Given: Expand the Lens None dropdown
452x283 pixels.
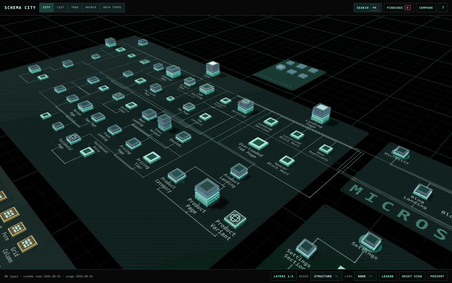Looking at the screenshot, I should pyautogui.click(x=365, y=276).
